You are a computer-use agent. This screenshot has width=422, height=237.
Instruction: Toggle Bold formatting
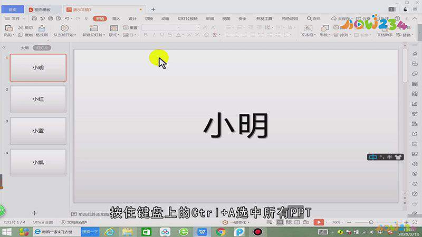pos(146,35)
